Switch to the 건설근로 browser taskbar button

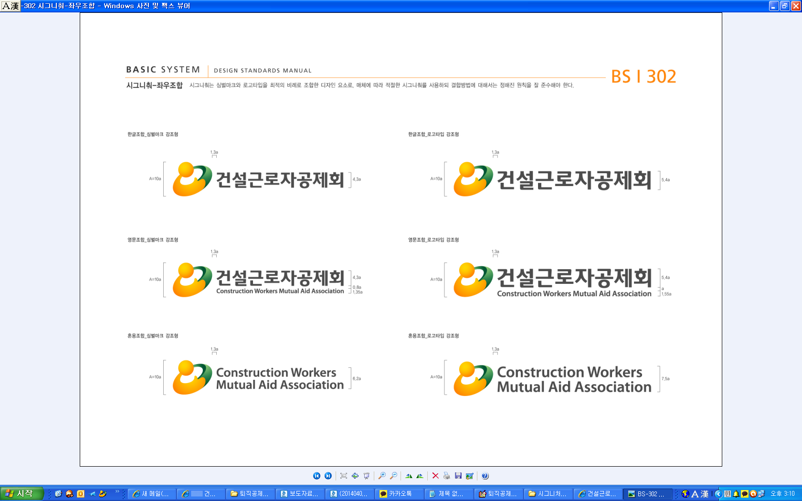pos(598,494)
